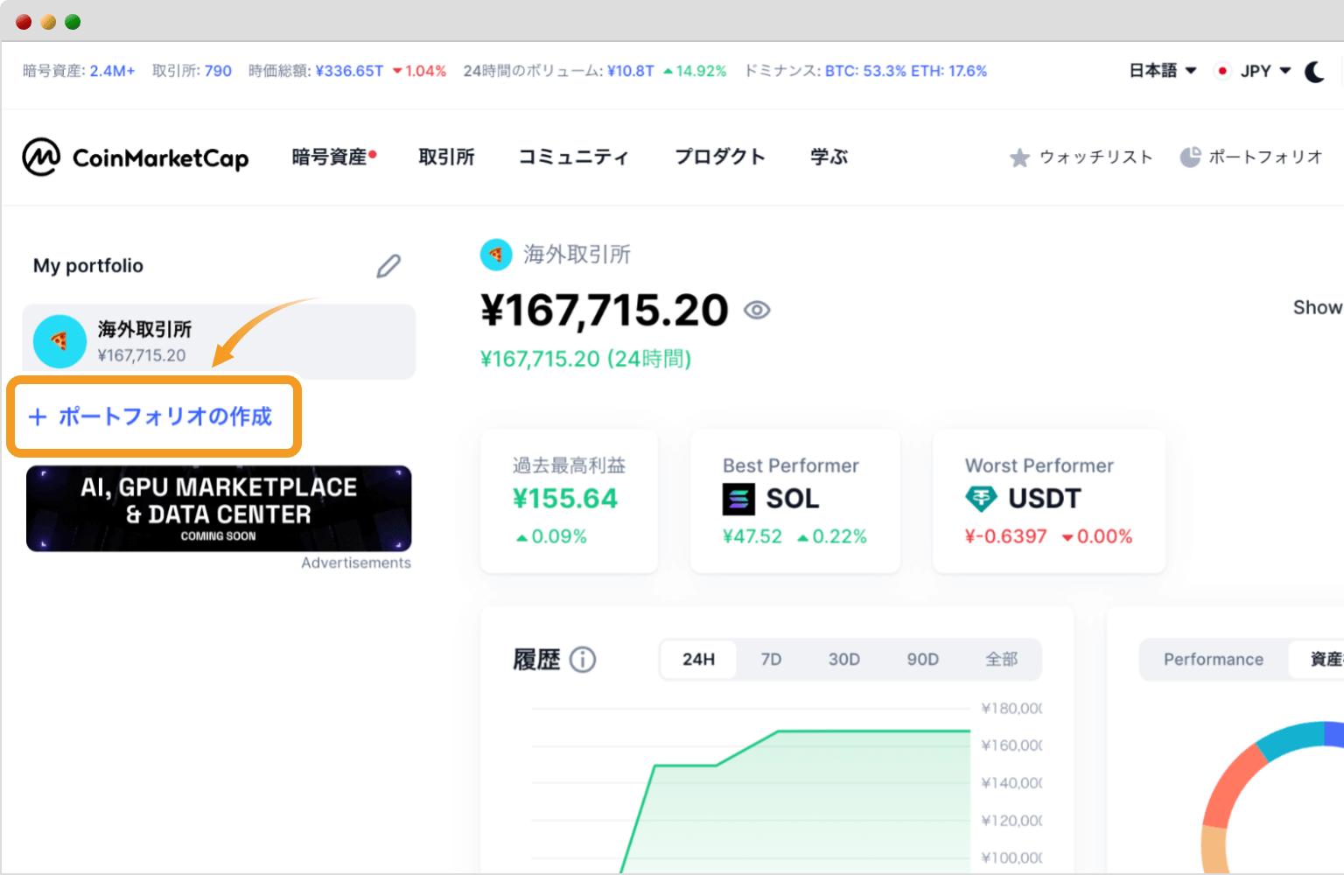Screen dimensions: 1344x875
Task: Select the 7D chart range tab
Action: [771, 659]
